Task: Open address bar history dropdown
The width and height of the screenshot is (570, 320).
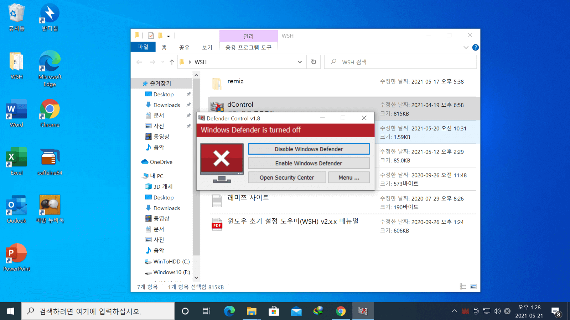Action: (300, 62)
